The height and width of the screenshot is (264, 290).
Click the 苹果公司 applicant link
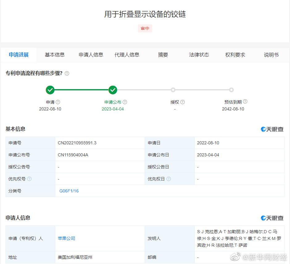pyautogui.click(x=66, y=239)
